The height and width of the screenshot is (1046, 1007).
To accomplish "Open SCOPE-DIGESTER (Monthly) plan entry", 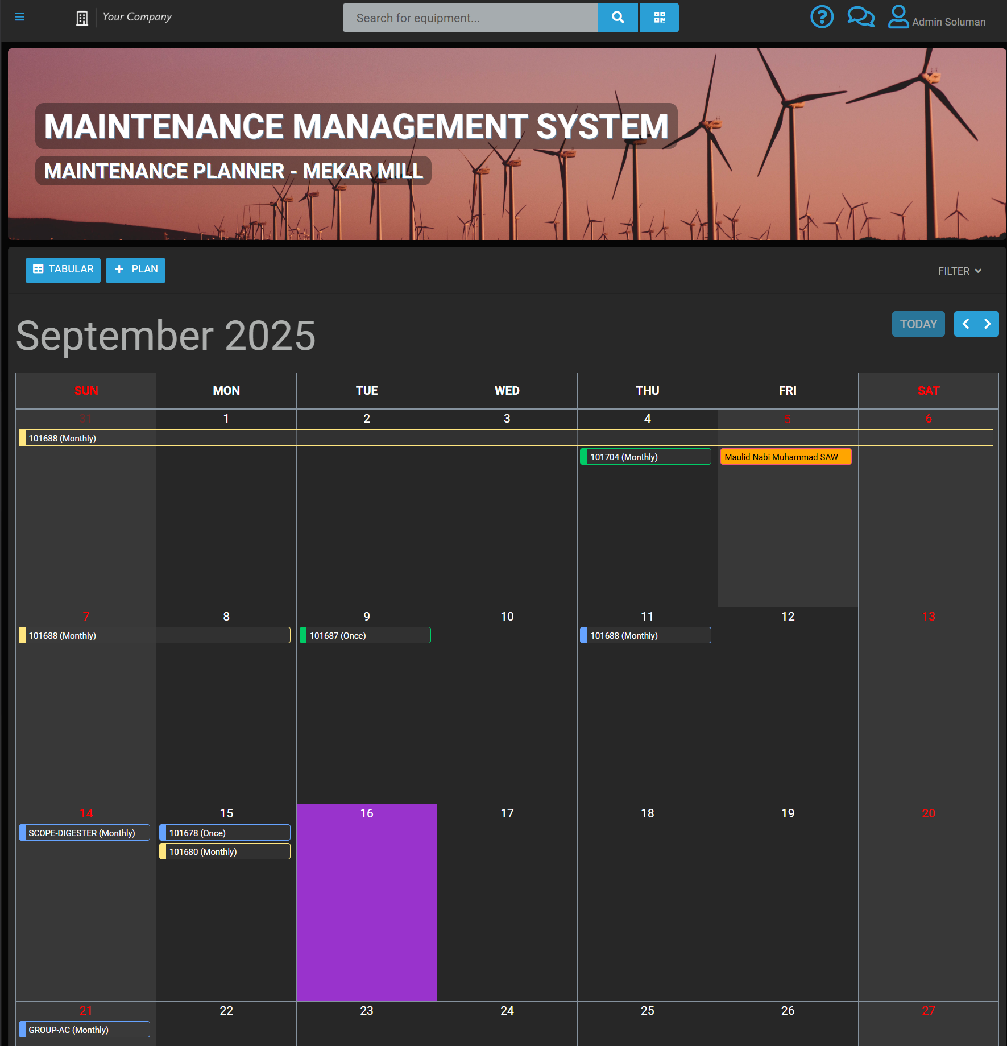I will 85,833.
